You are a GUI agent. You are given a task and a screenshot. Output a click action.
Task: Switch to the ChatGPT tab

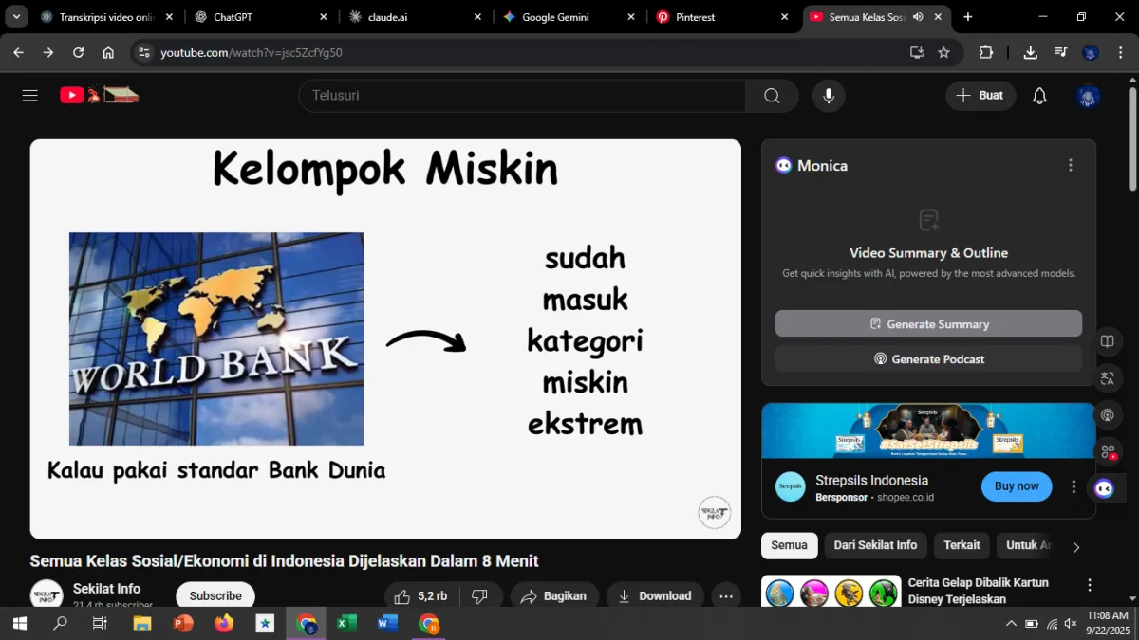tap(260, 17)
